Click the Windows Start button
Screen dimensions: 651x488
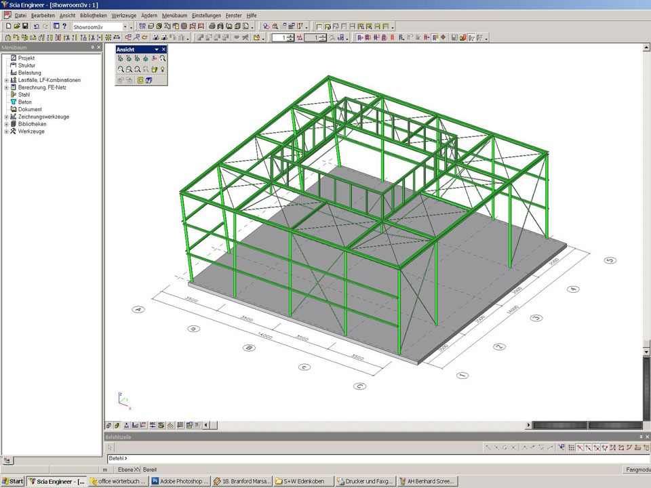13,481
